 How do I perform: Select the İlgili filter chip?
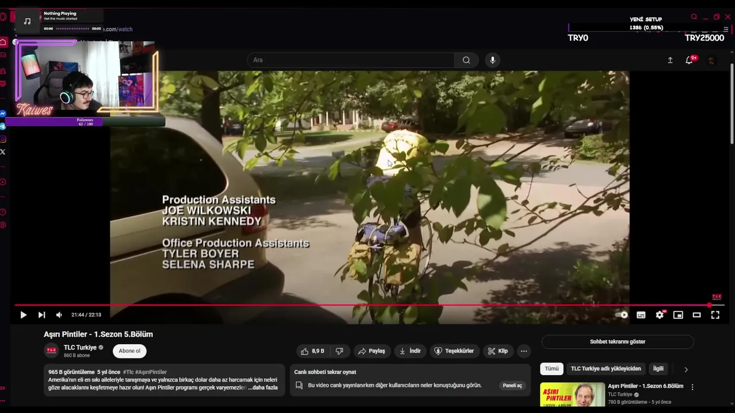658,369
